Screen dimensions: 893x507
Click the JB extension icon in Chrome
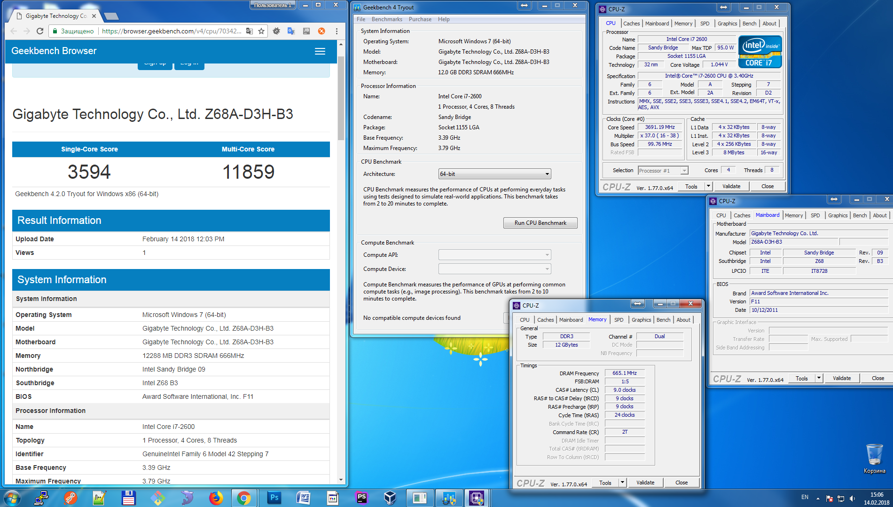click(306, 31)
